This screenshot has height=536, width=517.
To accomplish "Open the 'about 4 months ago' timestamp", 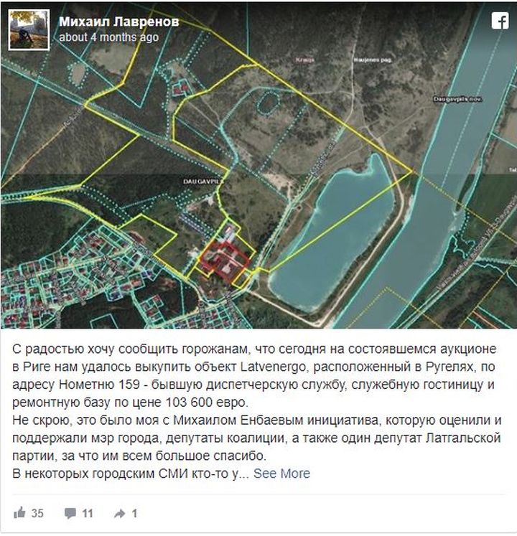I will pos(109,37).
